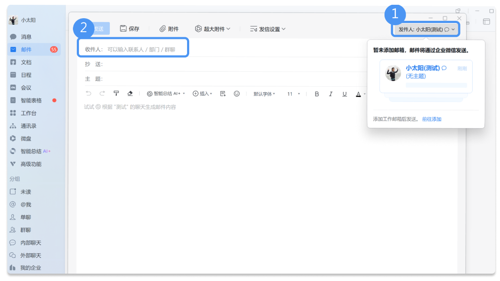Expand the 默认字体 font dropdown
The height and width of the screenshot is (281, 500).
tap(264, 94)
